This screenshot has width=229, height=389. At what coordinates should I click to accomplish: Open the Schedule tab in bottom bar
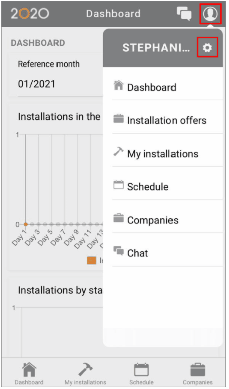click(x=141, y=373)
